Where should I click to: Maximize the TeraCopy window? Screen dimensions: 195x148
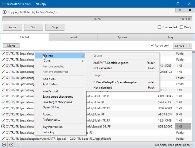tap(178, 4)
